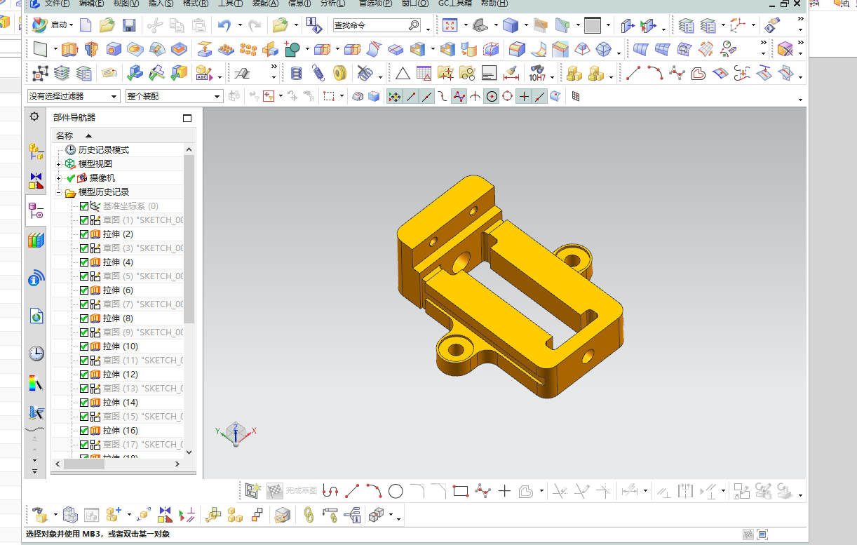Click the Undo arrow icon
The image size is (857, 545).
pos(224,26)
